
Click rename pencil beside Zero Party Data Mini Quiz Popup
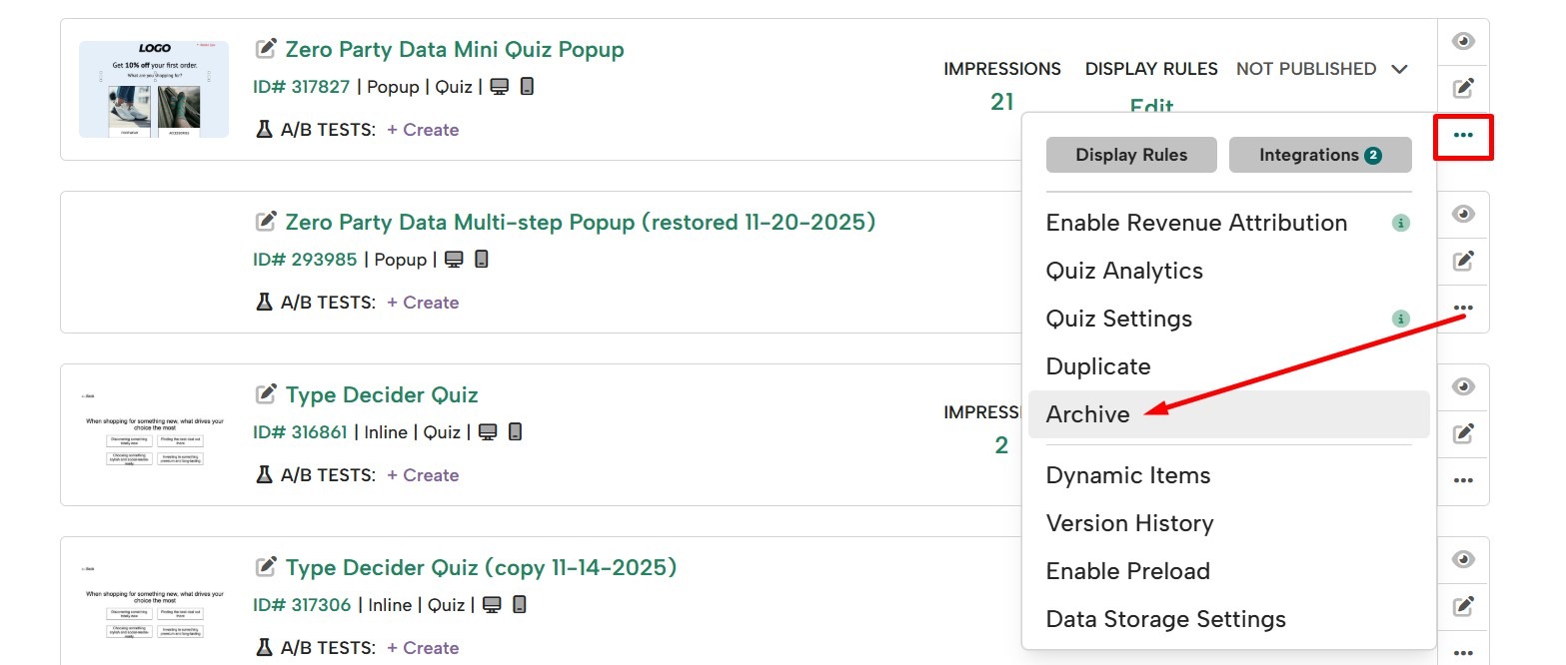(x=266, y=49)
